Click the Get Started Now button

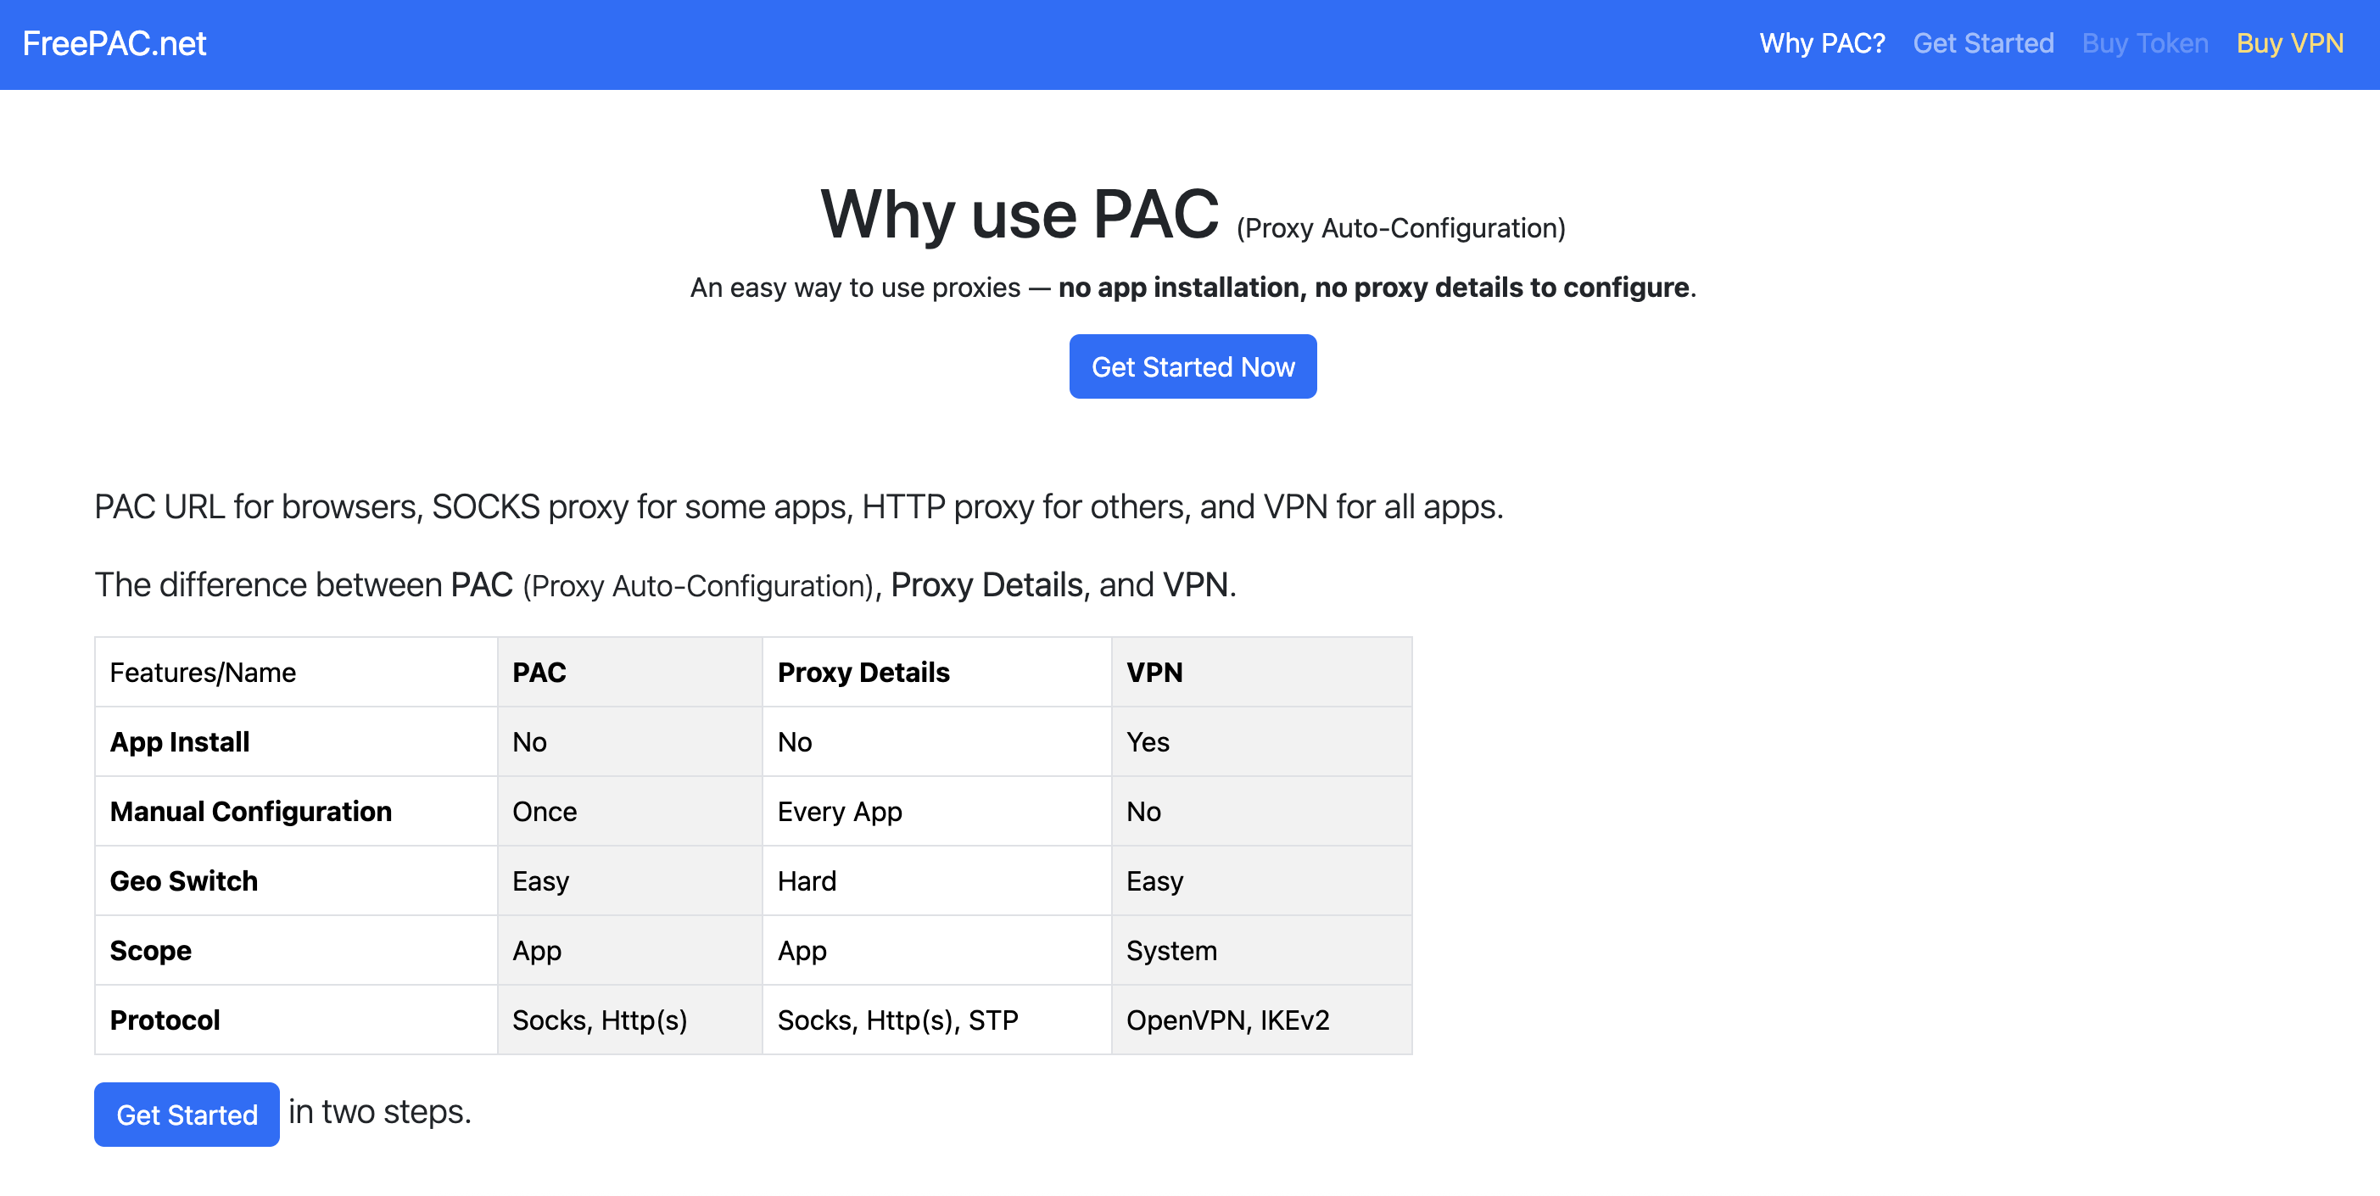tap(1193, 366)
